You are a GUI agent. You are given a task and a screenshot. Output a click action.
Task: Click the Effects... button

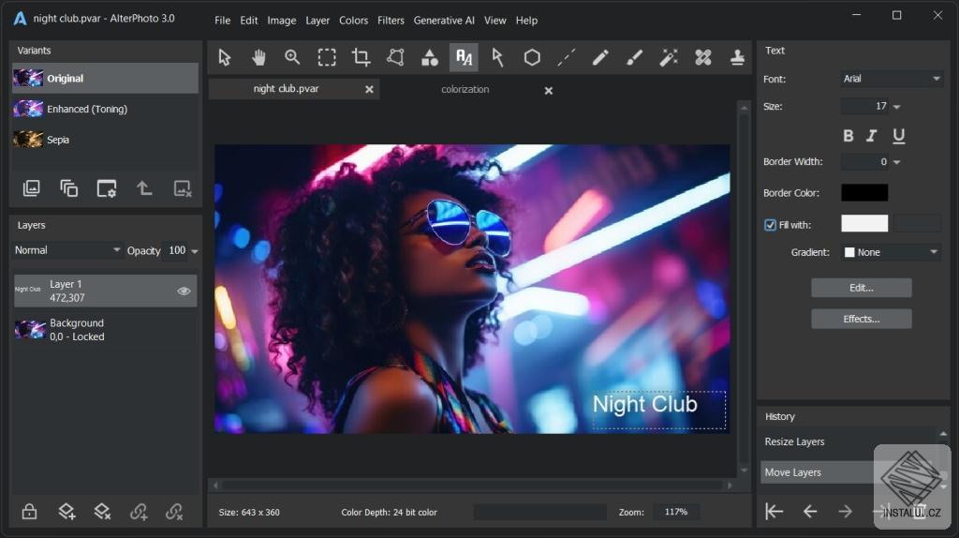861,319
